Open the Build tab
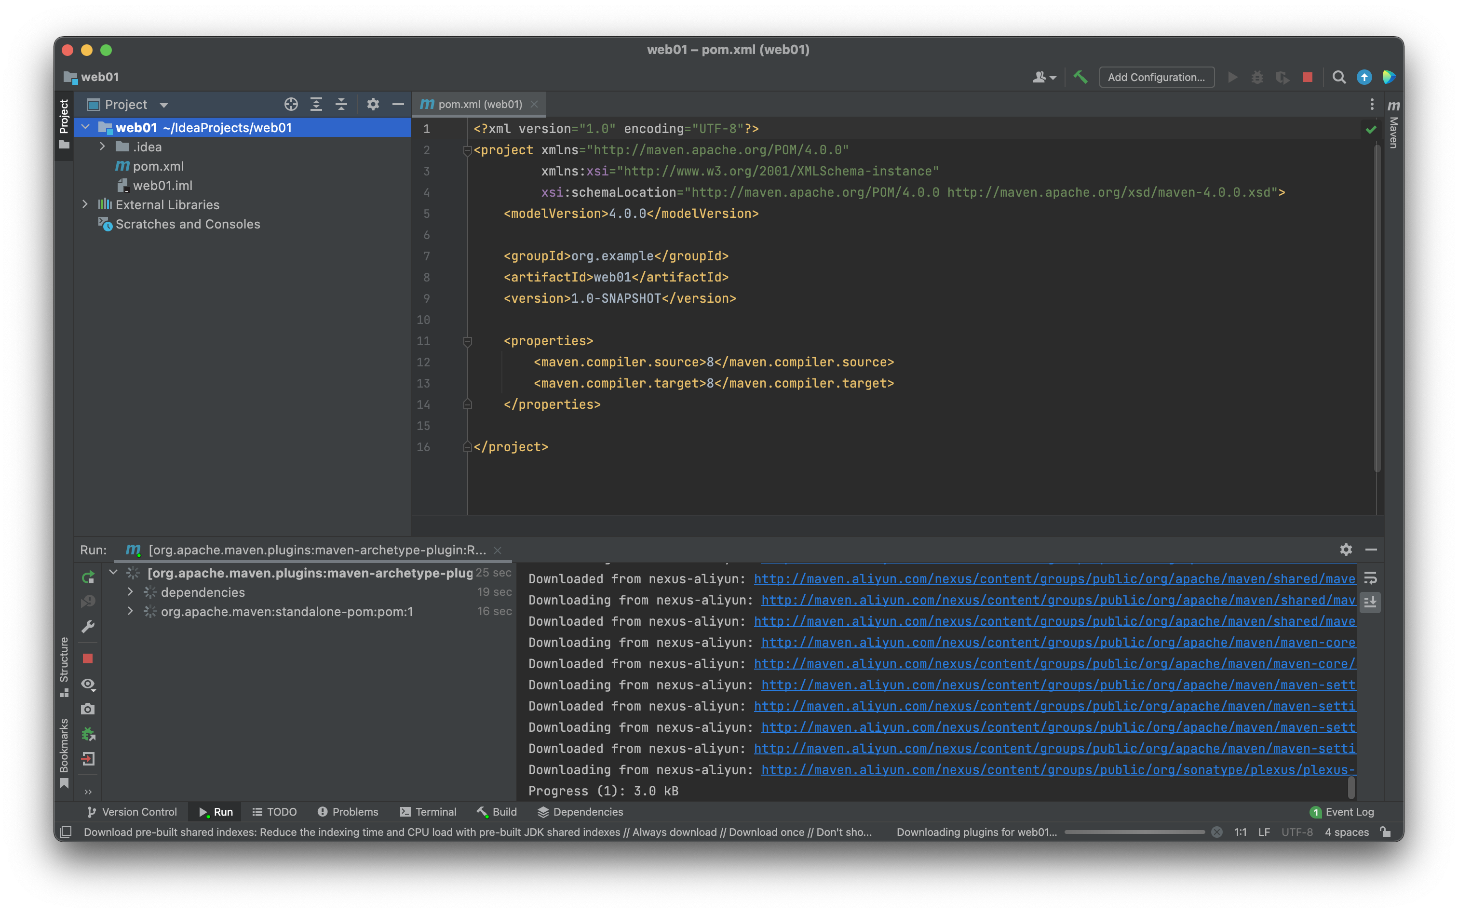Viewport: 1458px width, 913px height. tap(497, 812)
